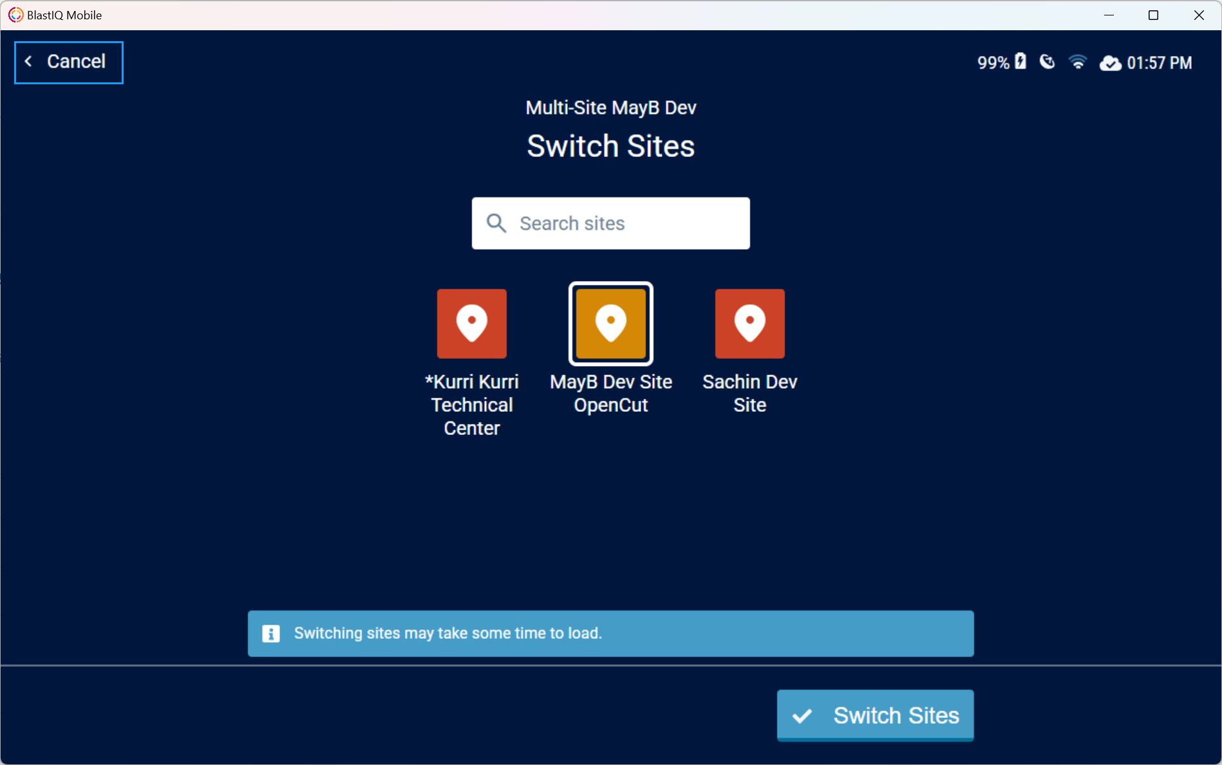Click the phone call status icon

1048,62
